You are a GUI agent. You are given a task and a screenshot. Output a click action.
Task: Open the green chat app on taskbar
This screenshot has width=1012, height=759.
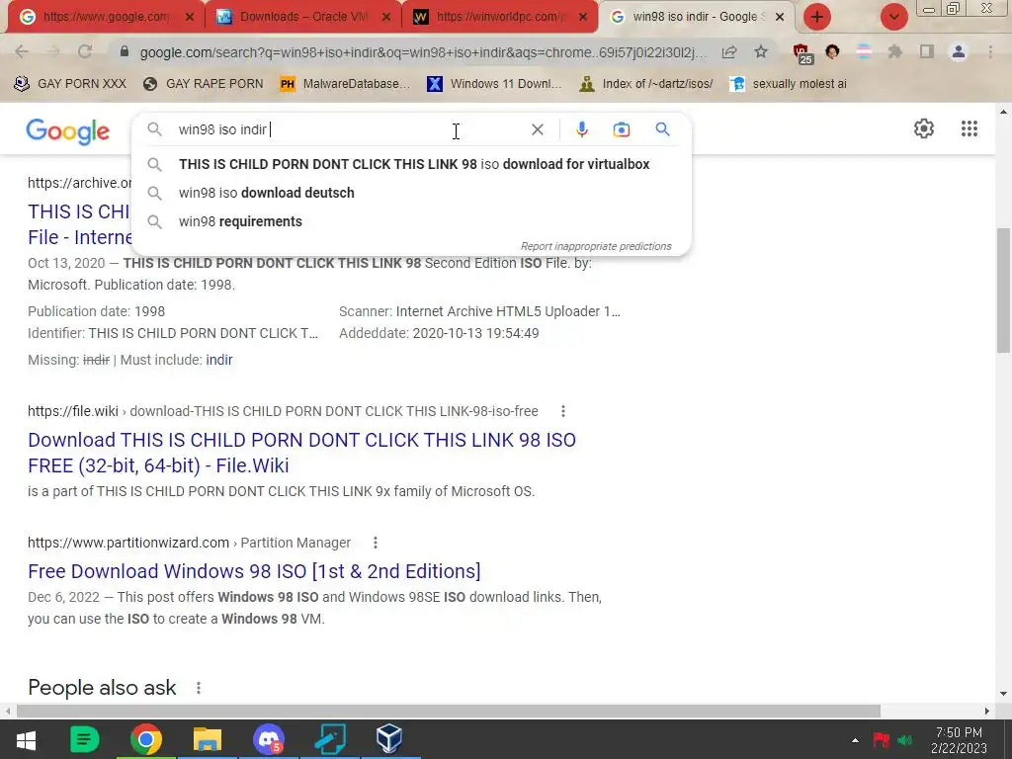(85, 739)
